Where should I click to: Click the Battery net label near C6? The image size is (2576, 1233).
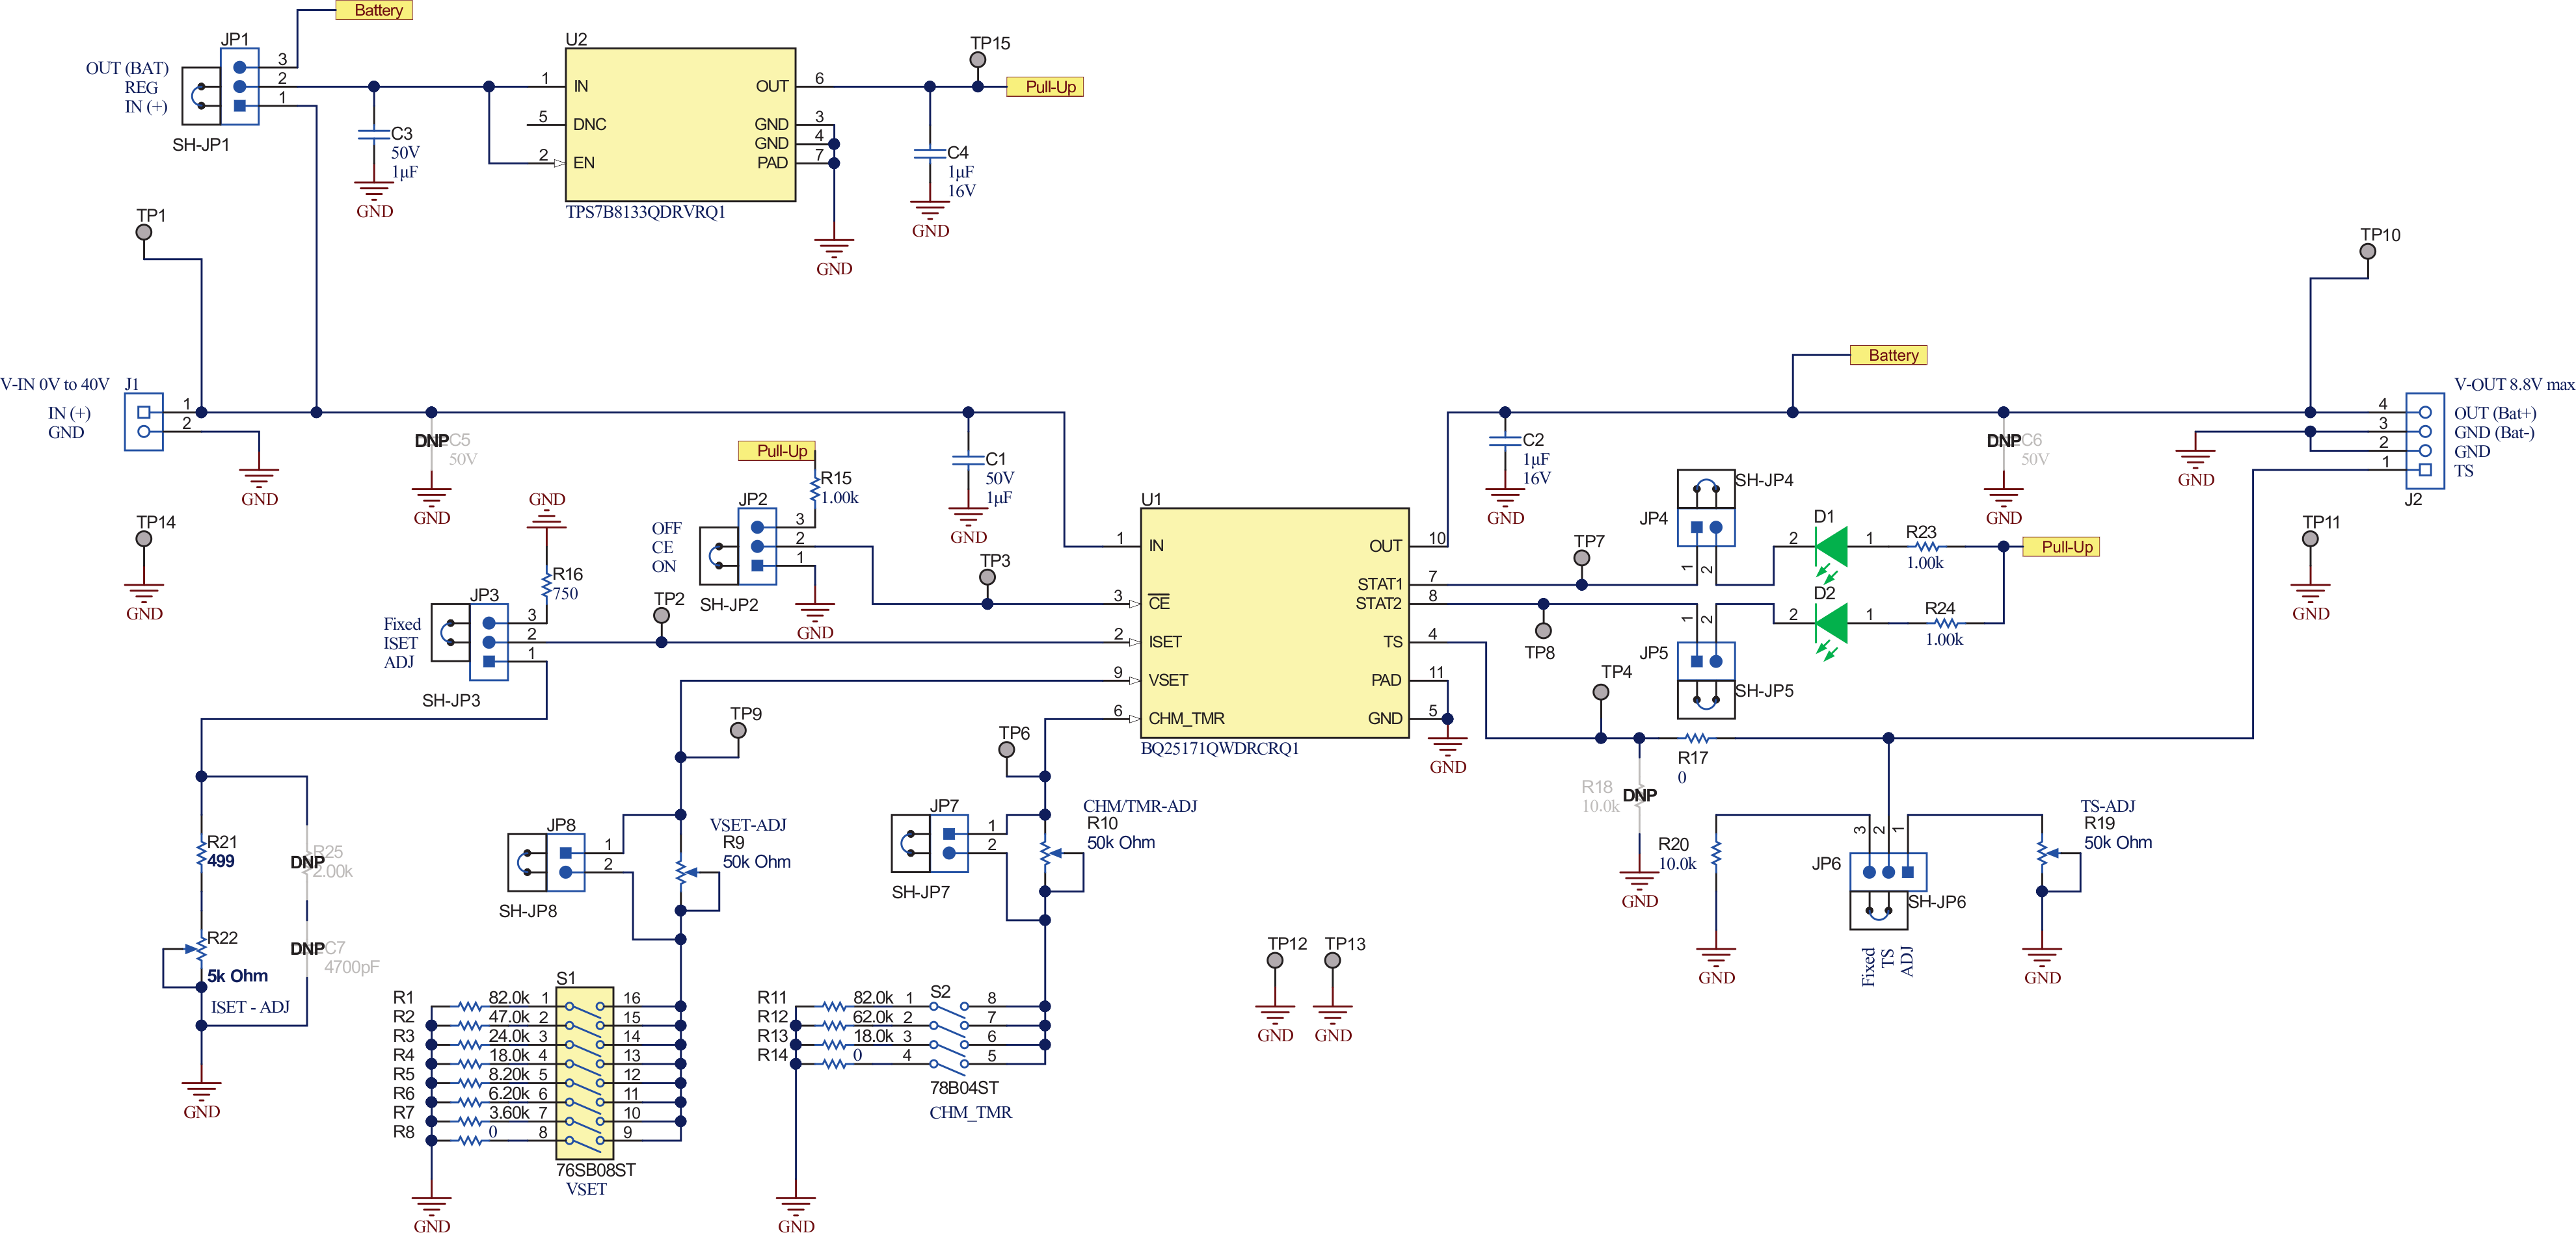tap(1888, 355)
